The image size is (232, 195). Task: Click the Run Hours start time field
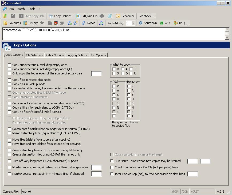pyautogui.click(x=192, y=161)
